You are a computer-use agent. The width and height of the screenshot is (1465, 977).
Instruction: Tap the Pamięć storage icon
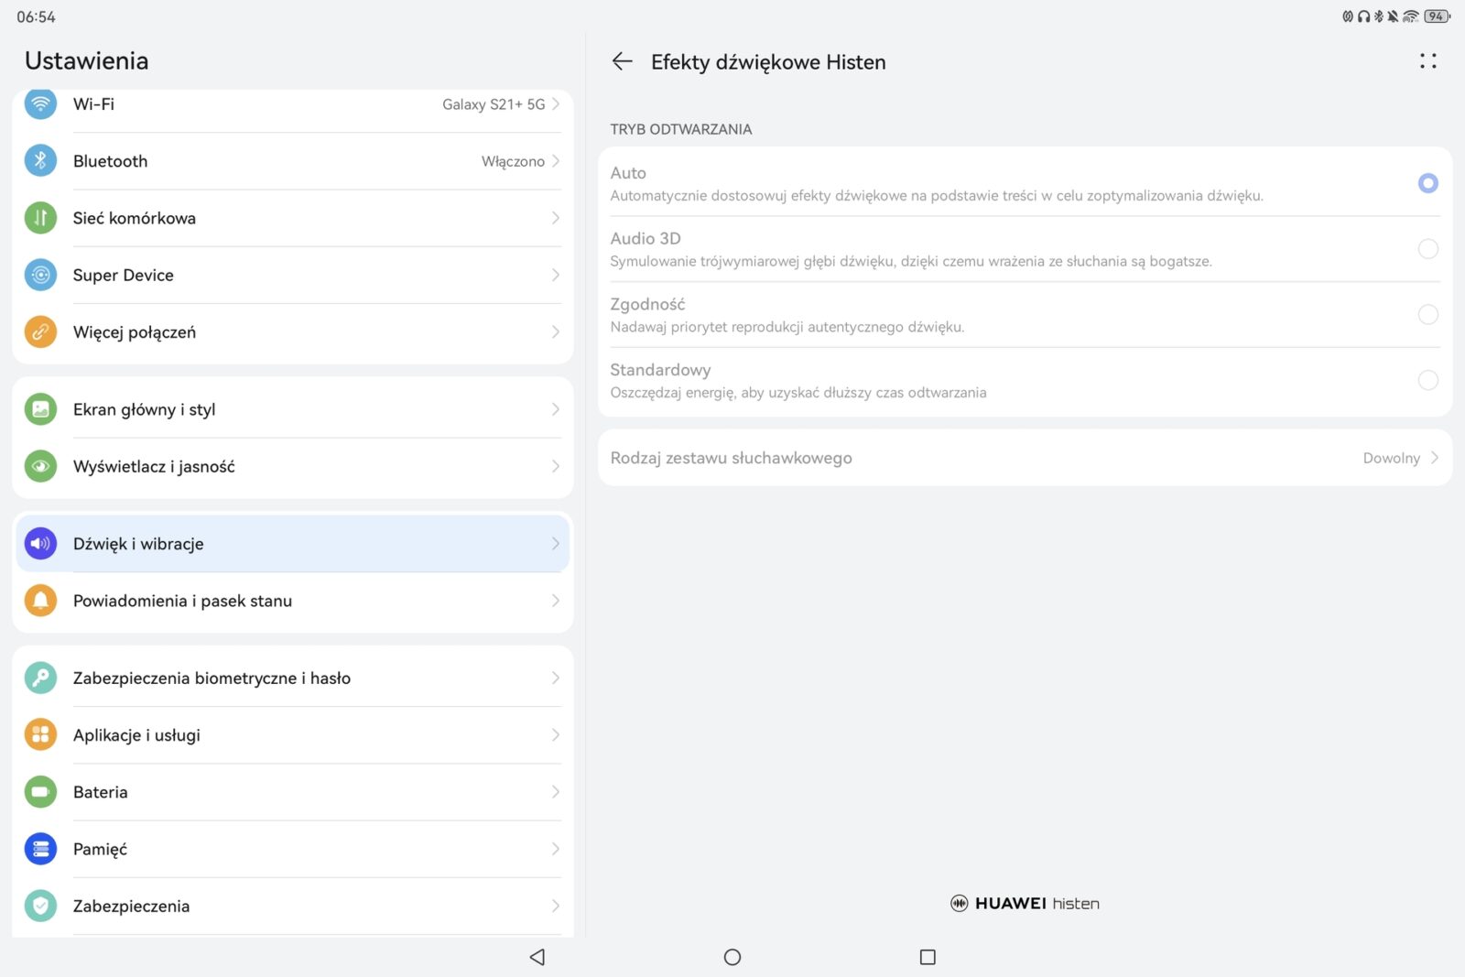pyautogui.click(x=40, y=849)
